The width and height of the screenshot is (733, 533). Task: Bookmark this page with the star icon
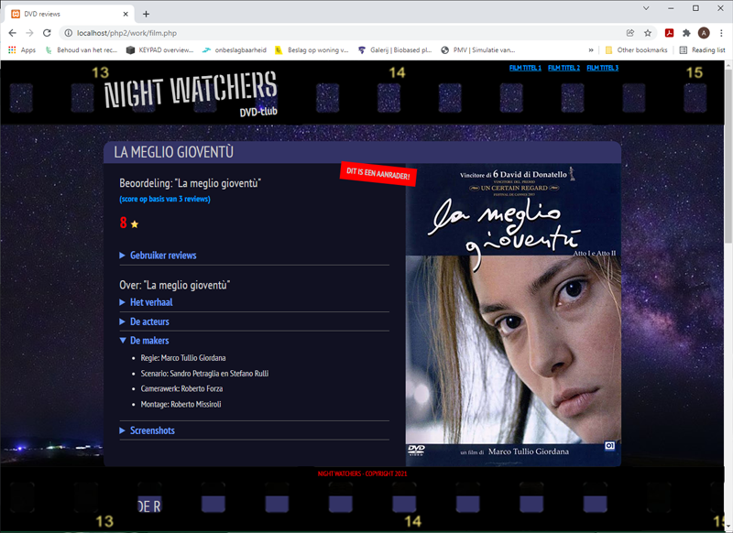pyautogui.click(x=648, y=33)
